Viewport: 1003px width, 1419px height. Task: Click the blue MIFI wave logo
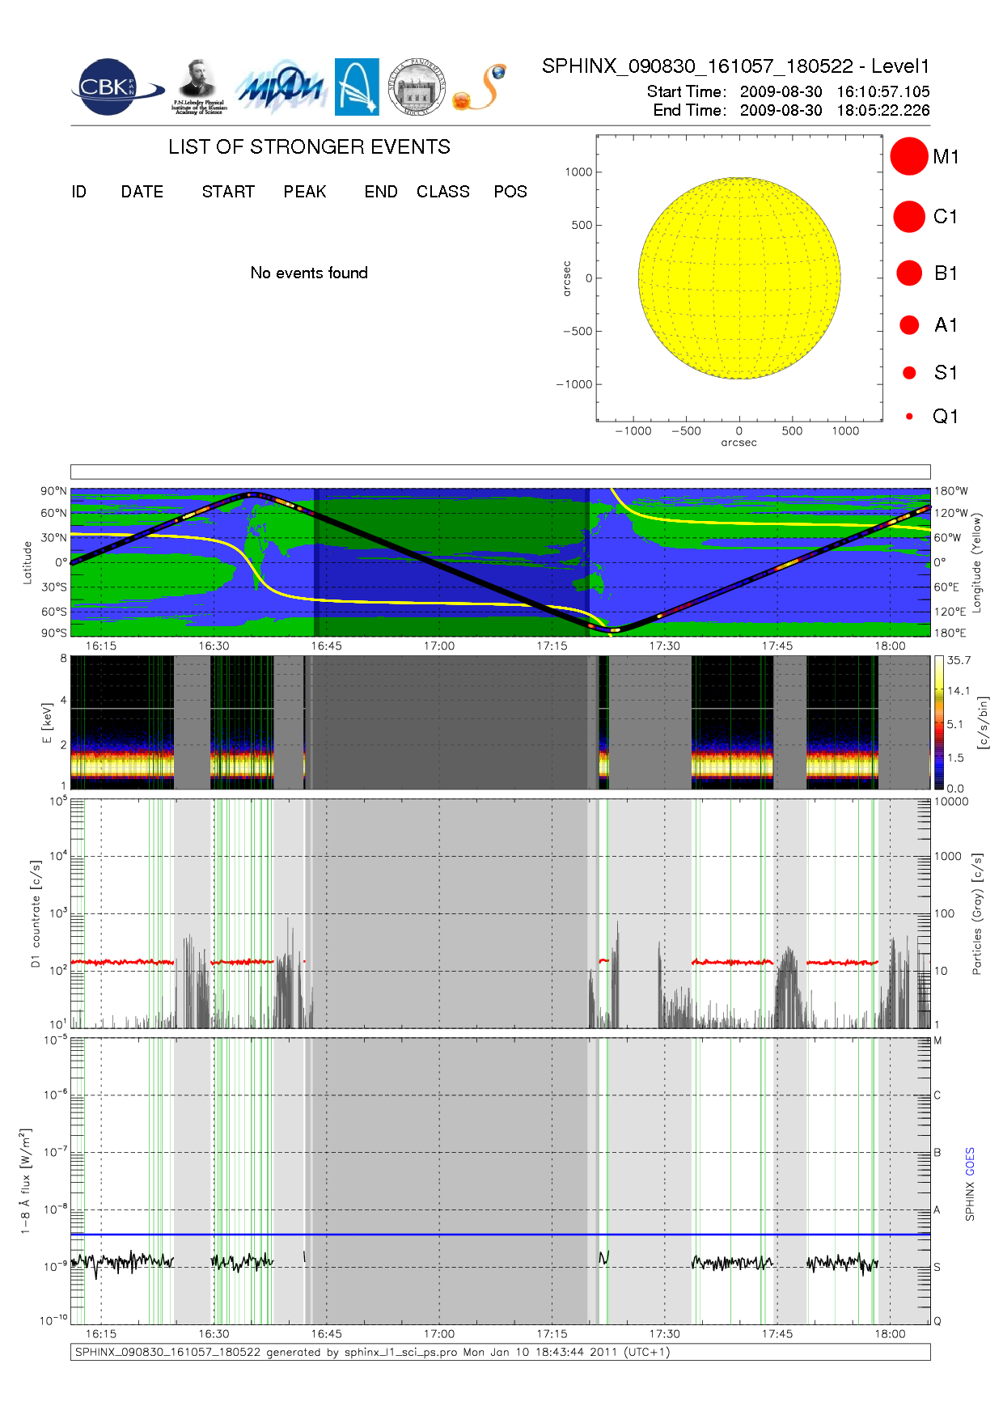[x=280, y=87]
